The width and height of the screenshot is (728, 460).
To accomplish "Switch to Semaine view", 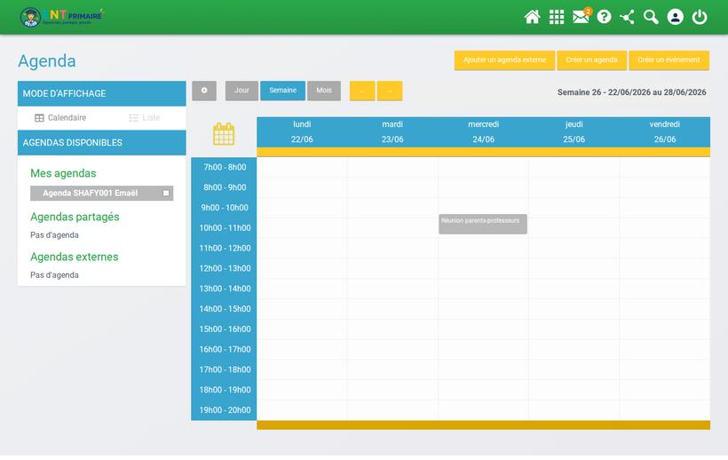I will coord(282,91).
